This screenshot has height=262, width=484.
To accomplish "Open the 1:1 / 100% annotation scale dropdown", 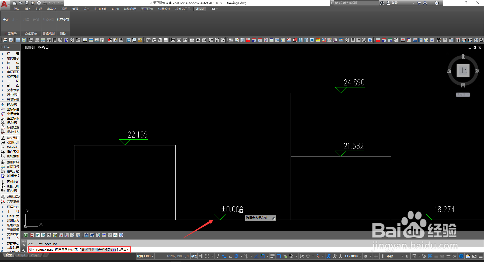I will coord(353,256).
